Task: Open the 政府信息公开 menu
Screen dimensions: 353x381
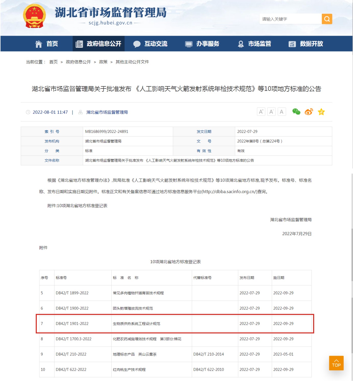Action: tap(104, 44)
